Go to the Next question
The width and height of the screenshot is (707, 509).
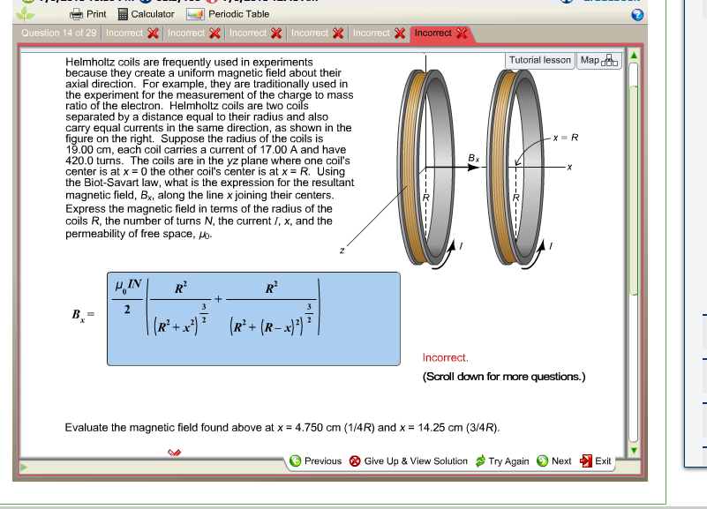tap(552, 460)
